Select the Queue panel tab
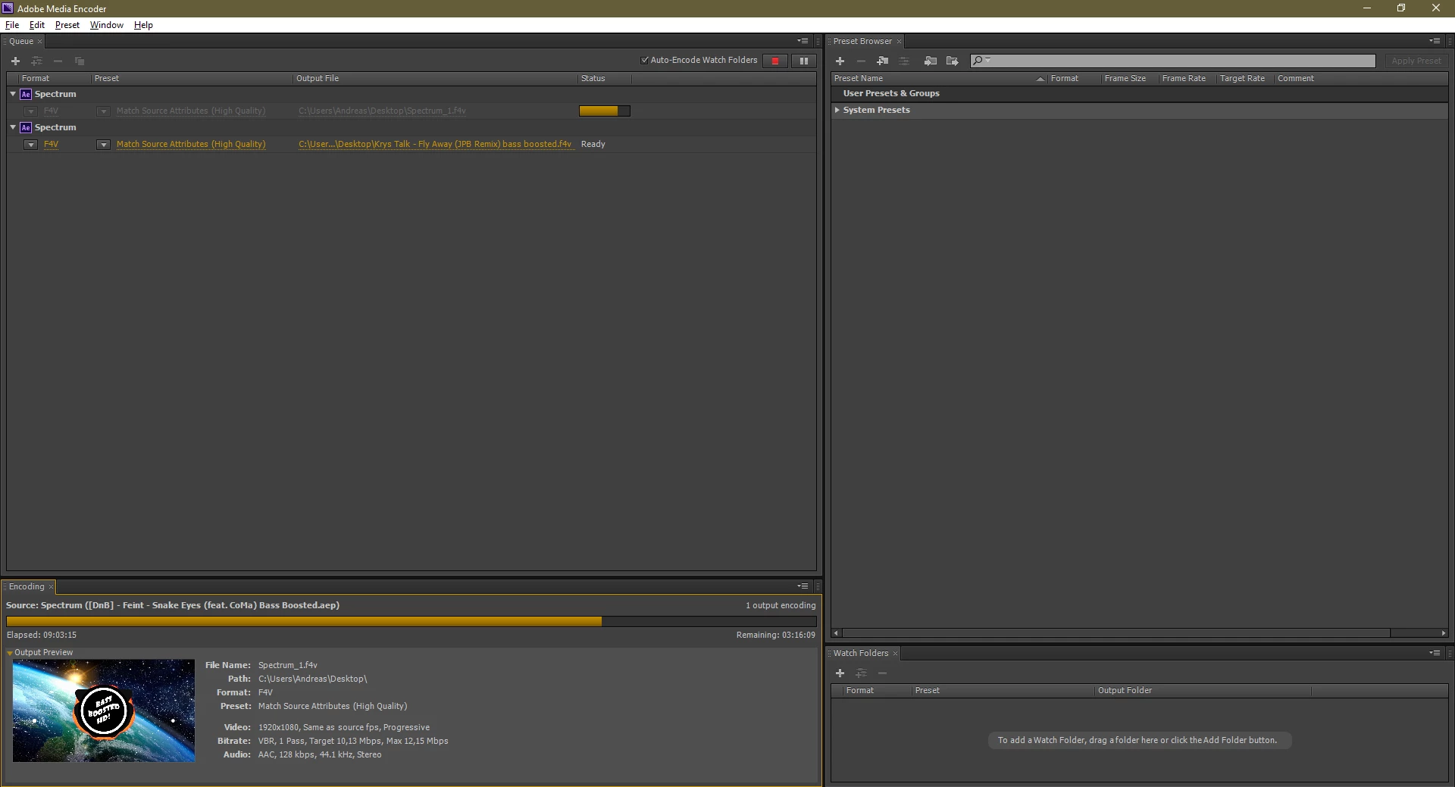The width and height of the screenshot is (1455, 787). [x=21, y=42]
